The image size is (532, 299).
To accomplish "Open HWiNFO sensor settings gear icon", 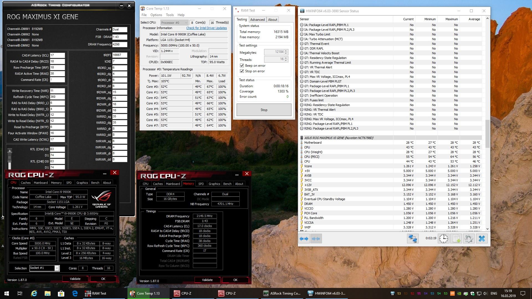I will [x=469, y=239].
